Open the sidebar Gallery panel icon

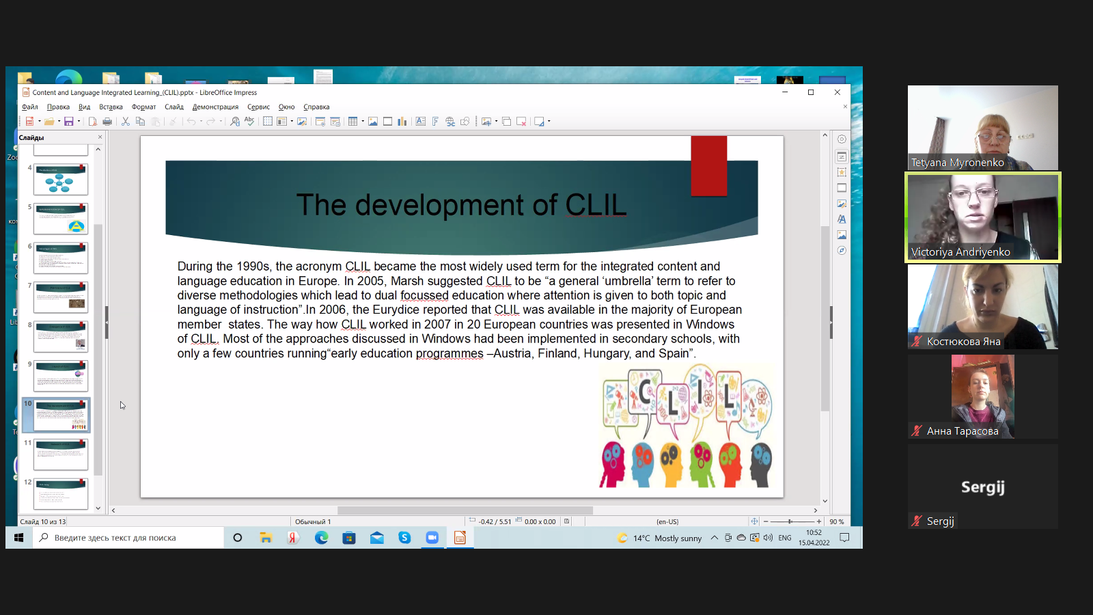coord(842,235)
